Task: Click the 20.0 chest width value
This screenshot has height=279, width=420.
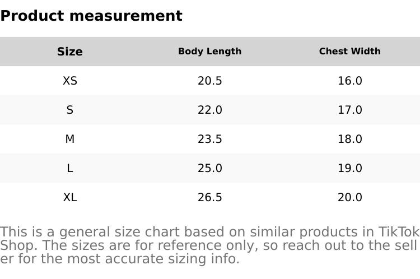Action: coord(350,197)
